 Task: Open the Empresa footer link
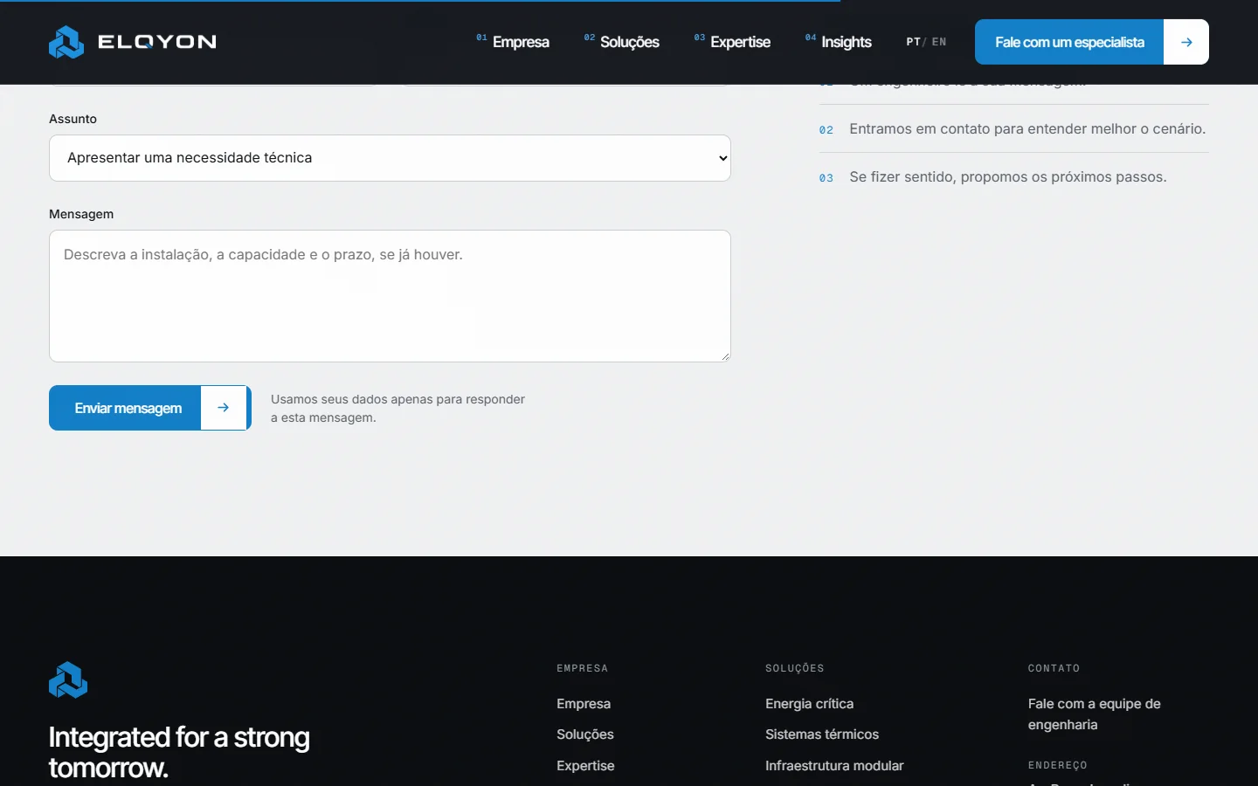click(584, 704)
